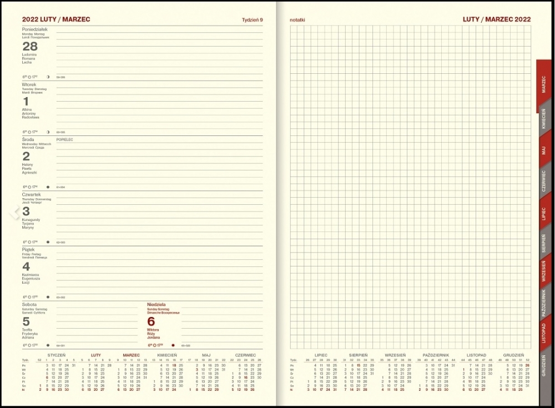Click the "Czwartek" day name
The width and height of the screenshot is (555, 408).
pyautogui.click(x=31, y=194)
